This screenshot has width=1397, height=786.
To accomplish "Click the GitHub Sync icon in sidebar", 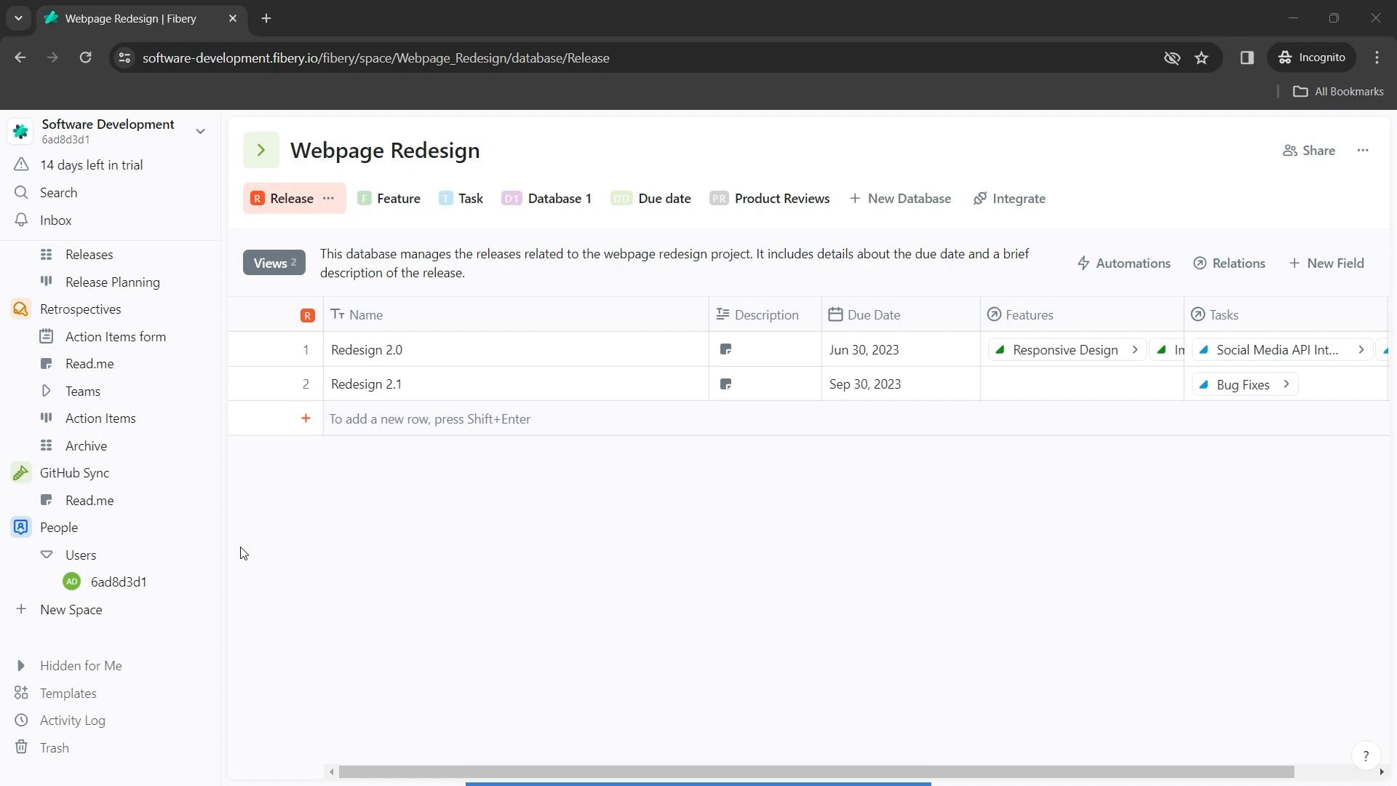I will tap(21, 472).
